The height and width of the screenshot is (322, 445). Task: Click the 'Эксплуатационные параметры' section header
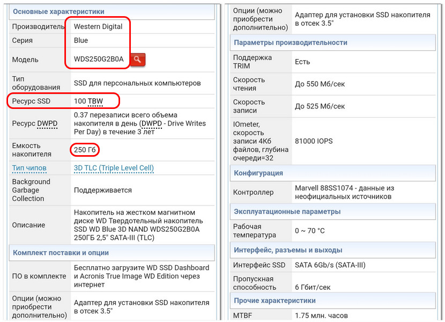pos(332,212)
